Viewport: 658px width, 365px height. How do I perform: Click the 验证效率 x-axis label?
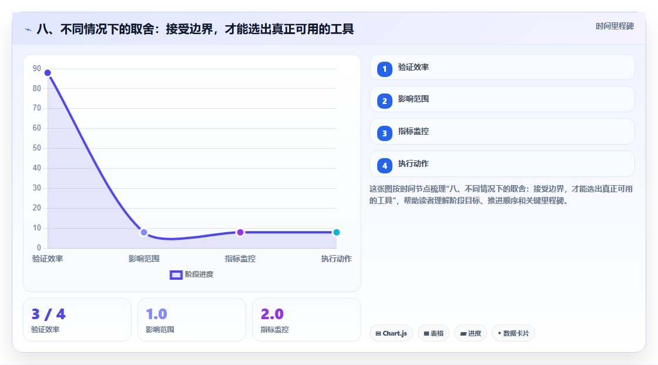coord(48,259)
